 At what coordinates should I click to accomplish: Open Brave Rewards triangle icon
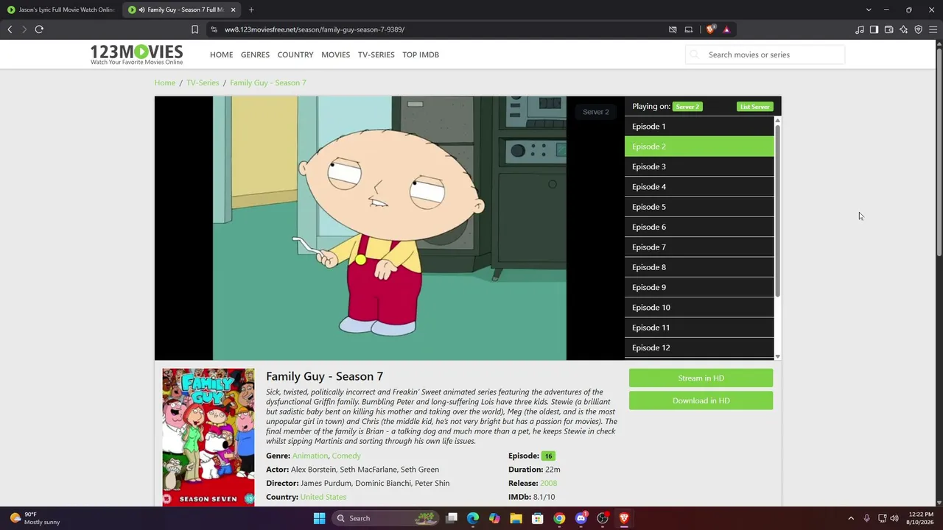(x=726, y=29)
